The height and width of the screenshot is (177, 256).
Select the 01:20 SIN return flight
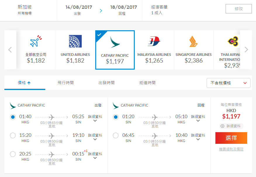click(x=116, y=117)
